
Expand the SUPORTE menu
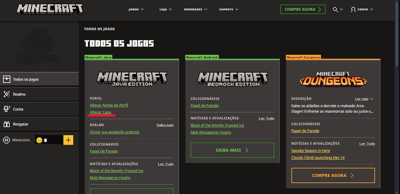229,9
